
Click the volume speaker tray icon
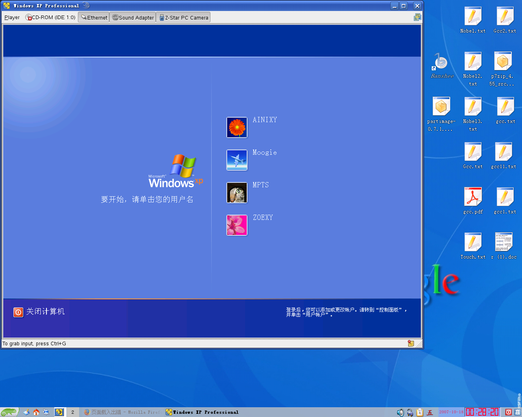[400, 413]
